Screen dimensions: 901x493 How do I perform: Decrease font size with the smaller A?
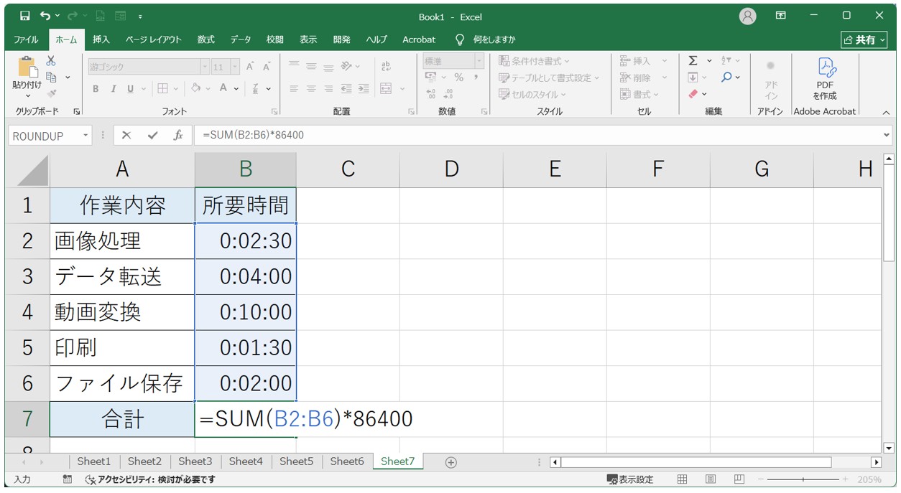(266, 67)
